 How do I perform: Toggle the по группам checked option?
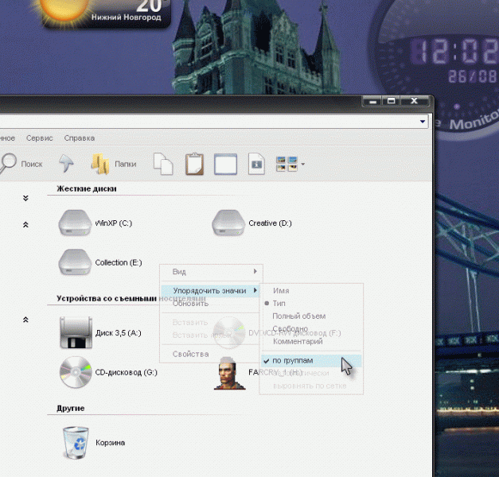(x=311, y=361)
